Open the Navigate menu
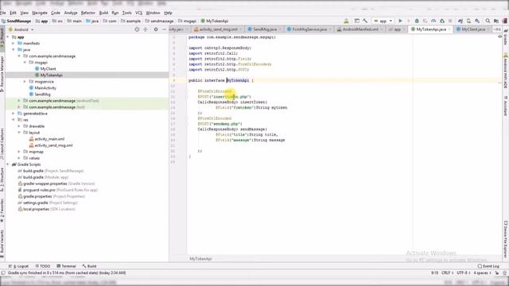This screenshot has height=286, width=509. click(40, 13)
